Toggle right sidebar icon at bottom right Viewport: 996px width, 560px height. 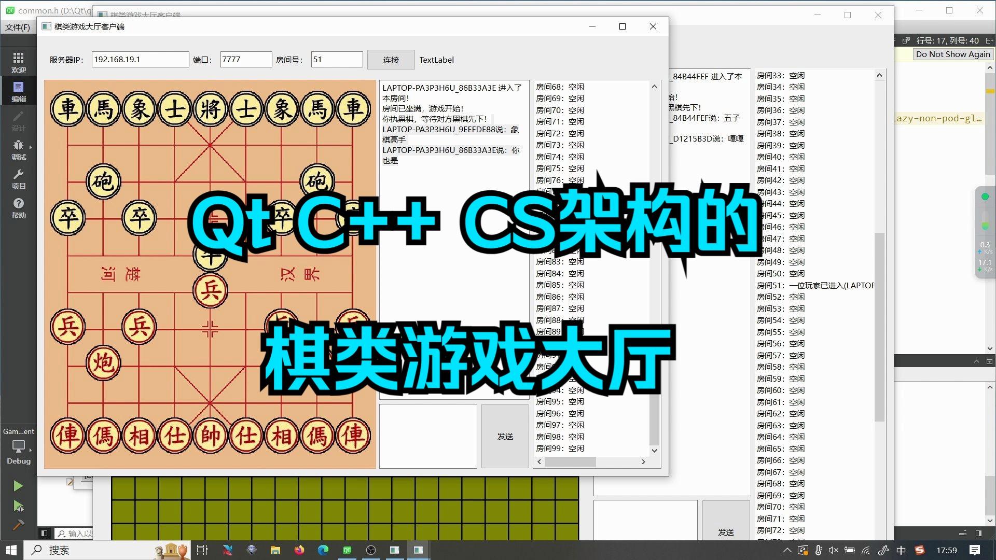[x=978, y=533]
